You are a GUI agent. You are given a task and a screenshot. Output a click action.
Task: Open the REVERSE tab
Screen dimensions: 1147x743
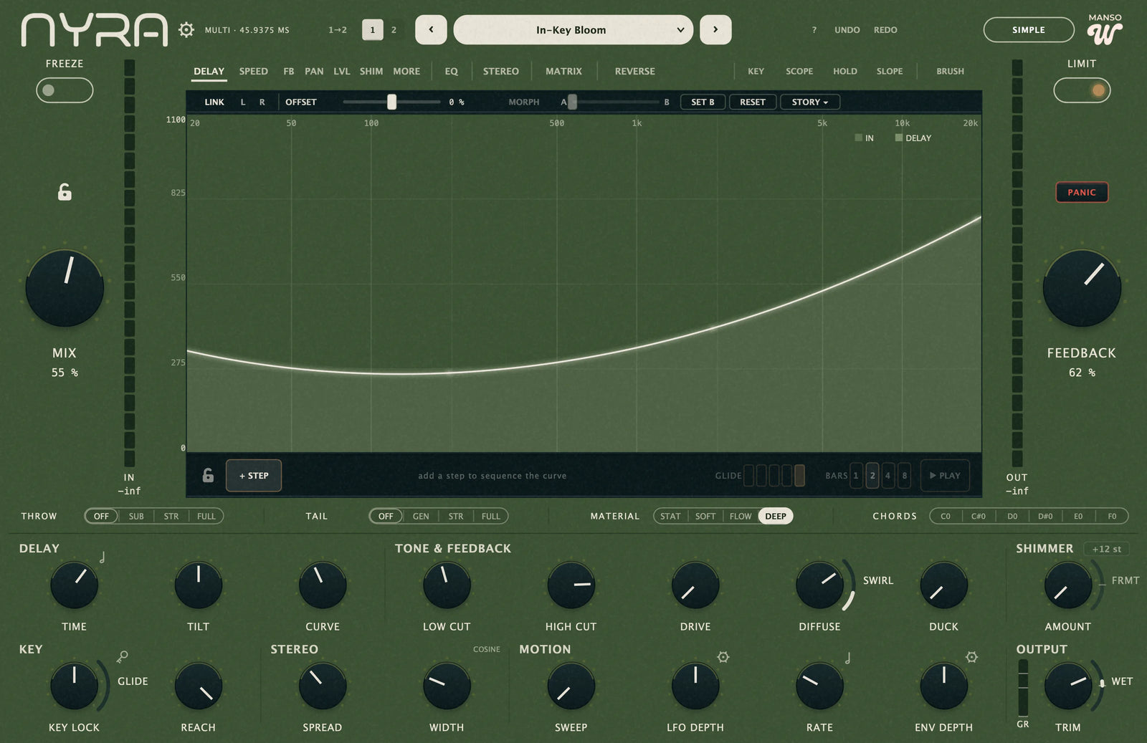(634, 71)
